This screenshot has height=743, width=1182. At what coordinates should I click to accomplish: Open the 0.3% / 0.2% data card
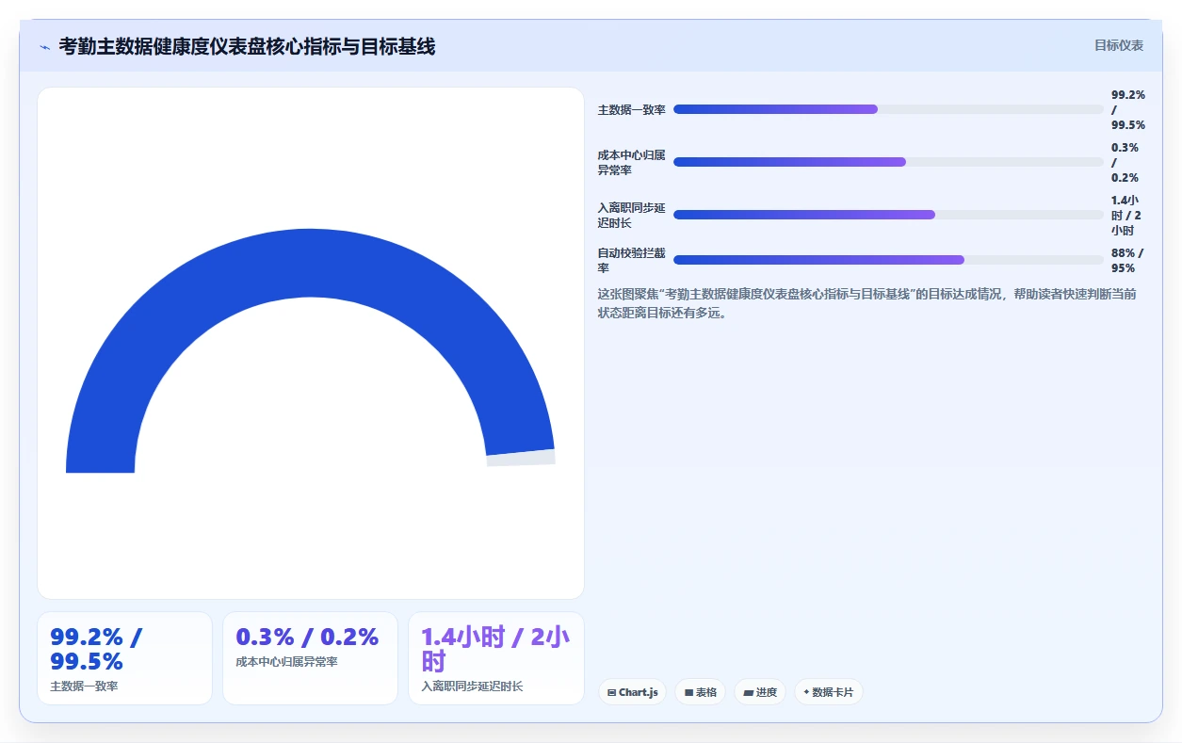point(310,658)
